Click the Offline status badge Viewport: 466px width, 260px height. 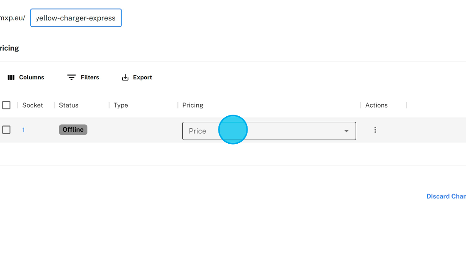(73, 130)
